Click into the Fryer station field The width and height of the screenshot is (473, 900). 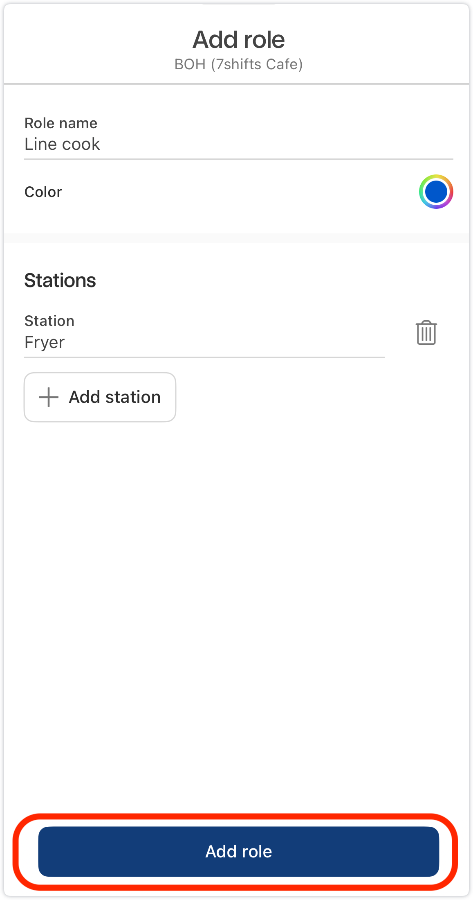(x=204, y=342)
